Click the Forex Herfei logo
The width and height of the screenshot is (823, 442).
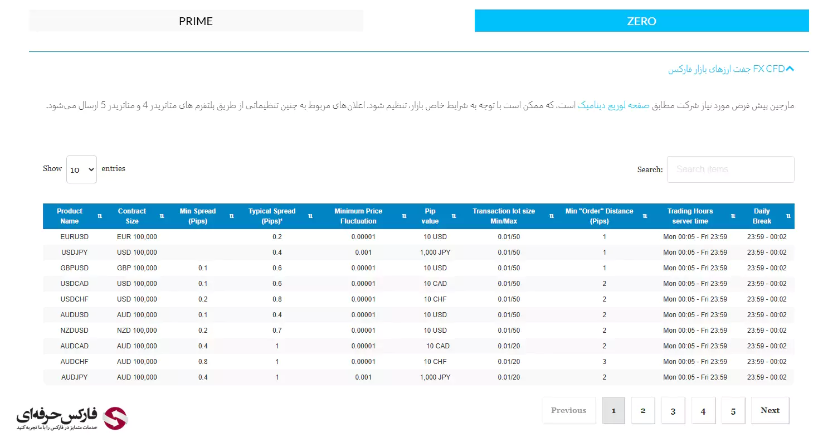click(x=72, y=418)
